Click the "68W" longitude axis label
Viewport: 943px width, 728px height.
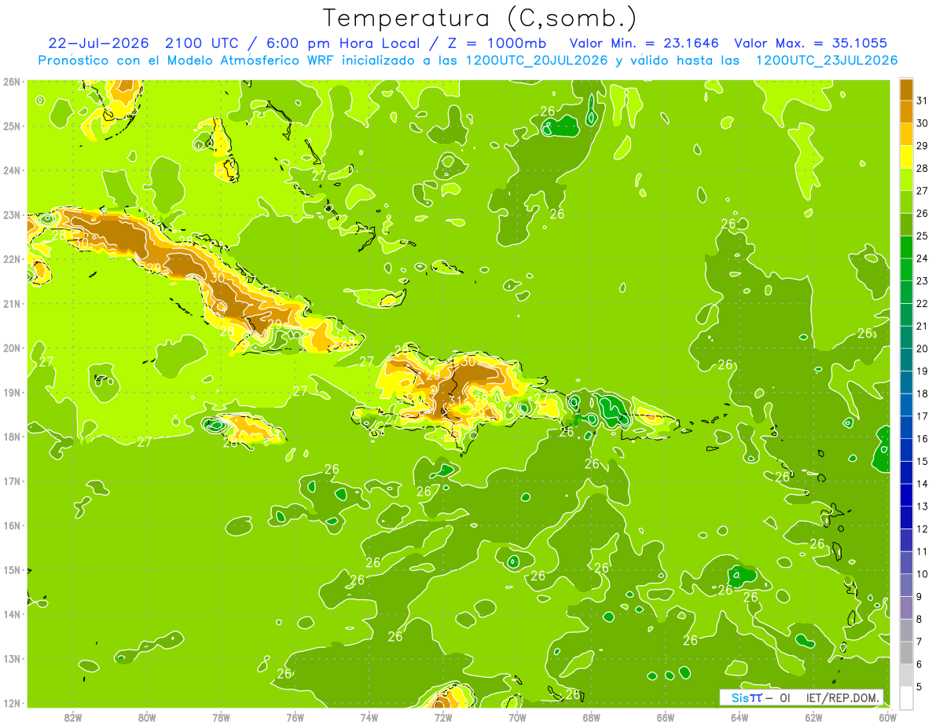click(592, 716)
